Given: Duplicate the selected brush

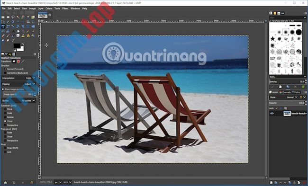Looking at the screenshot, I should 288,87.
